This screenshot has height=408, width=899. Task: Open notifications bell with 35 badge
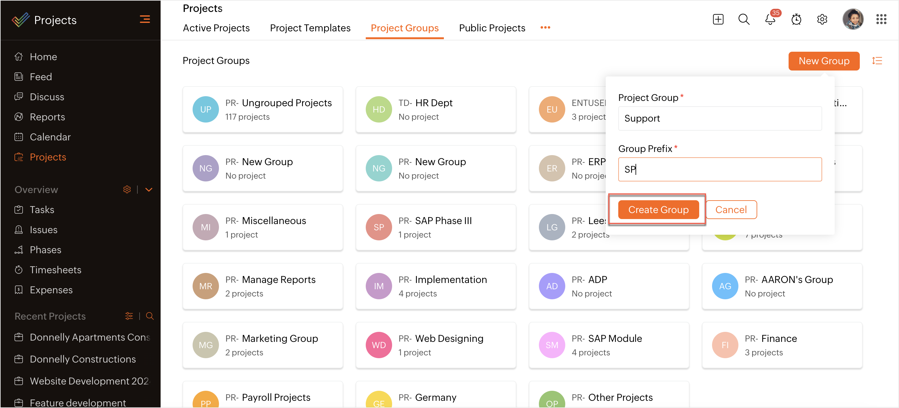point(770,19)
